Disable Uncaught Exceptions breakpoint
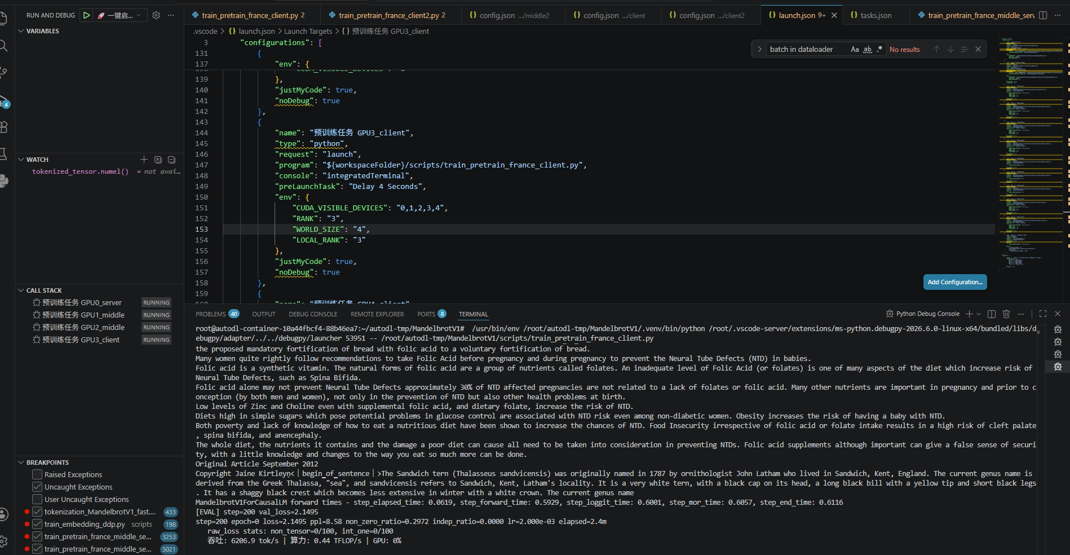The image size is (1070, 555). pyautogui.click(x=37, y=487)
